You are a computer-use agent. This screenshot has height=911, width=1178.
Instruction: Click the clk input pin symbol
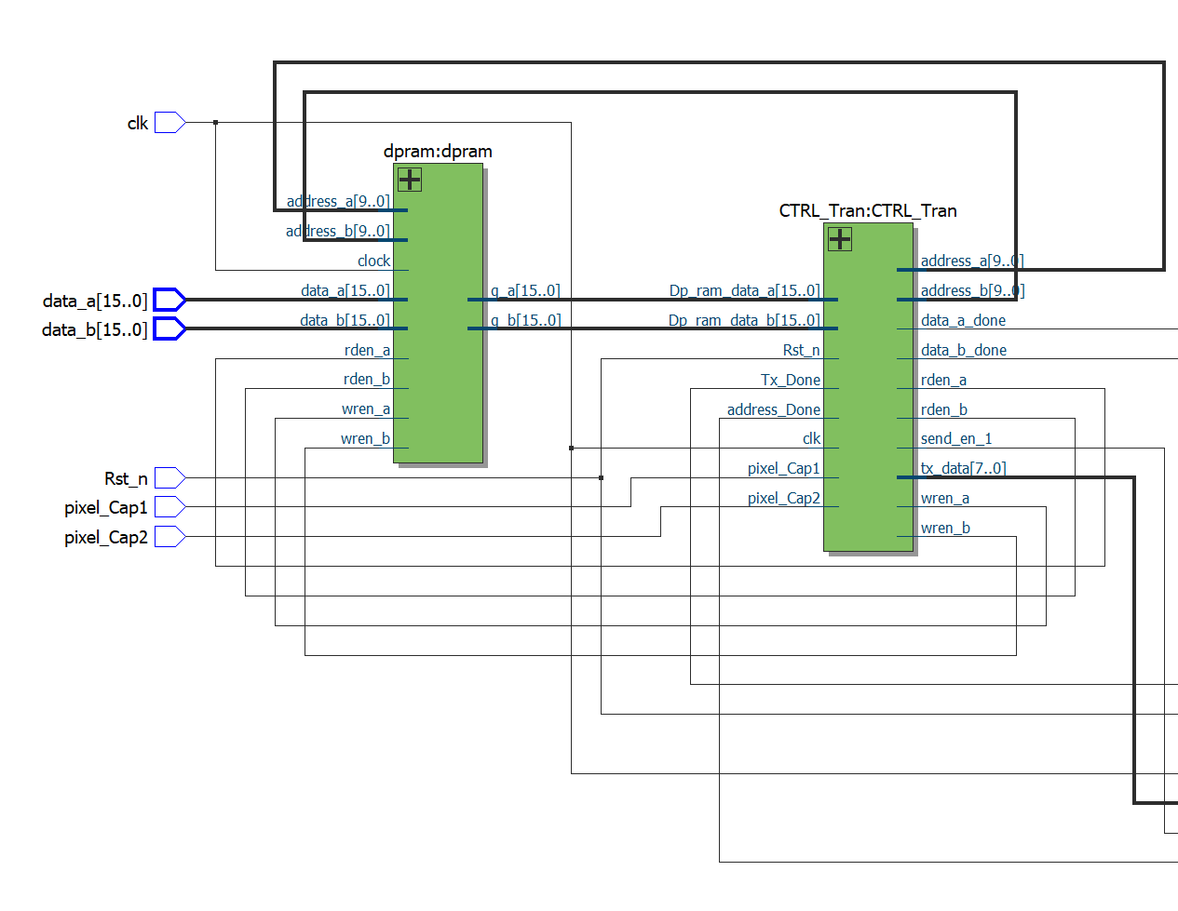169,123
